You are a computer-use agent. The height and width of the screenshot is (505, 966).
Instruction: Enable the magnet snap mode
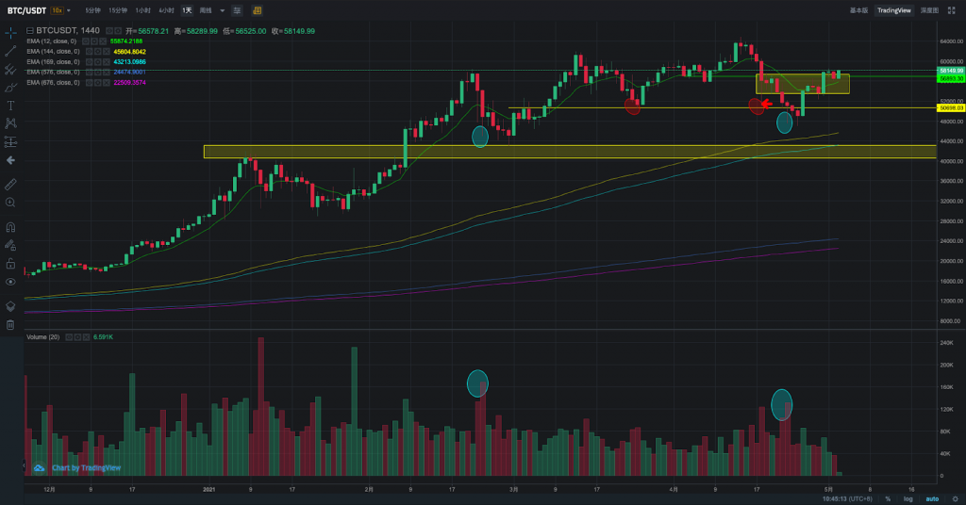click(x=10, y=227)
